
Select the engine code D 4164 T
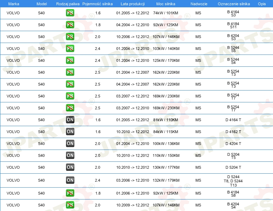point(233,120)
